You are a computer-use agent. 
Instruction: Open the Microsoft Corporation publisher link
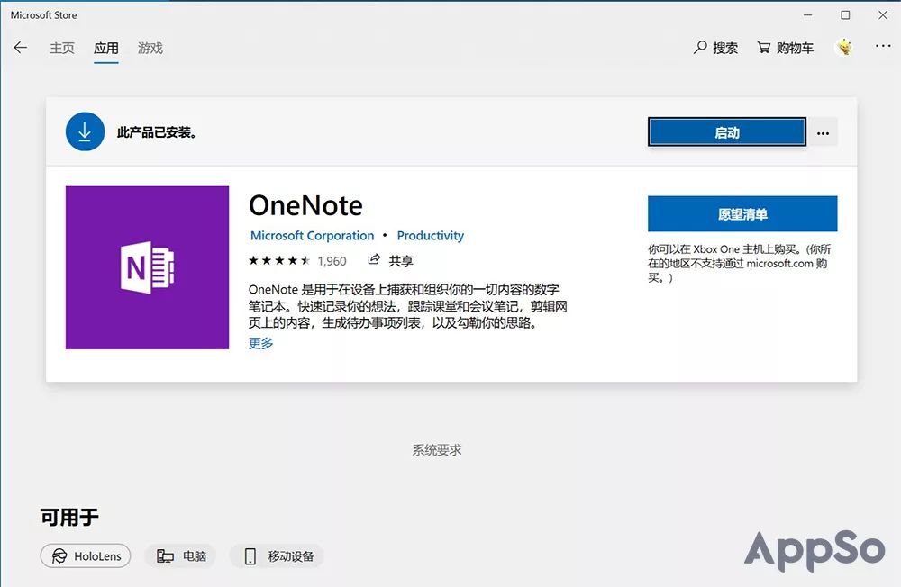click(x=312, y=236)
